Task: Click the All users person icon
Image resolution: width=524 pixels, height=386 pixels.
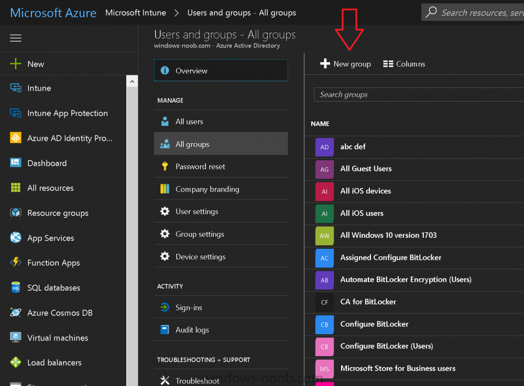Action: click(165, 121)
